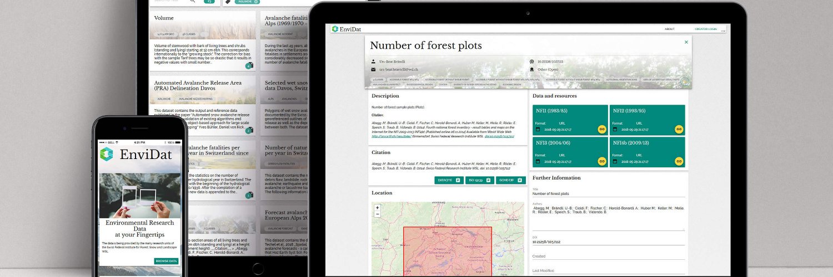Click the AVALANCHE HAZARD MAPPING tag on tablet
The width and height of the screenshot is (833, 277).
(x=196, y=99)
